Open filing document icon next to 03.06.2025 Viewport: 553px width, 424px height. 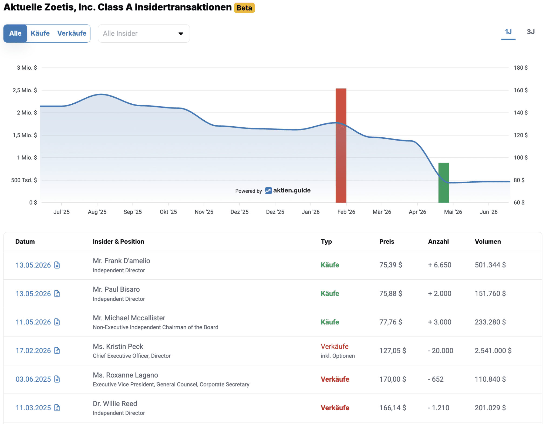click(x=57, y=379)
